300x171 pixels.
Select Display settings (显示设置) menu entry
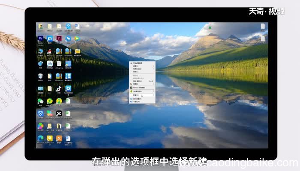tap(142, 99)
